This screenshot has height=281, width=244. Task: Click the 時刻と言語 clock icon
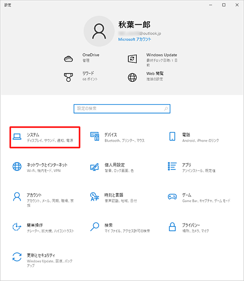point(95,197)
